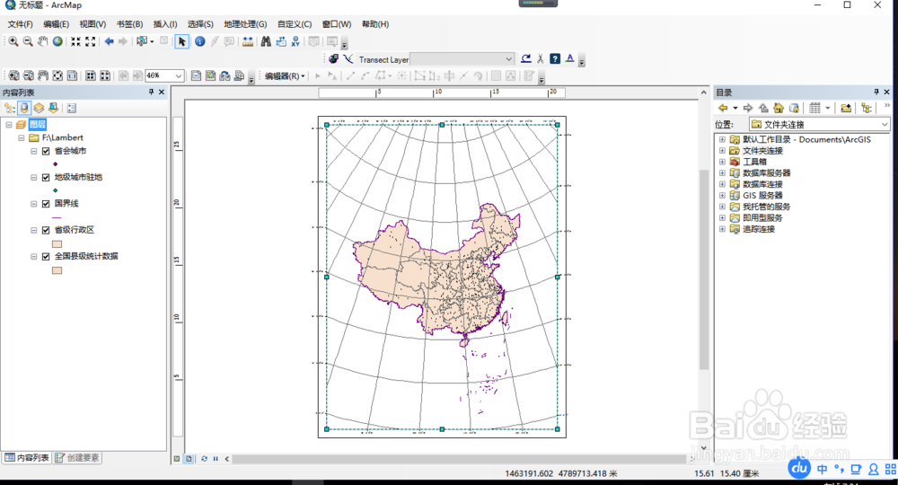
Task: Select the Zoom Out tool
Action: click(28, 41)
